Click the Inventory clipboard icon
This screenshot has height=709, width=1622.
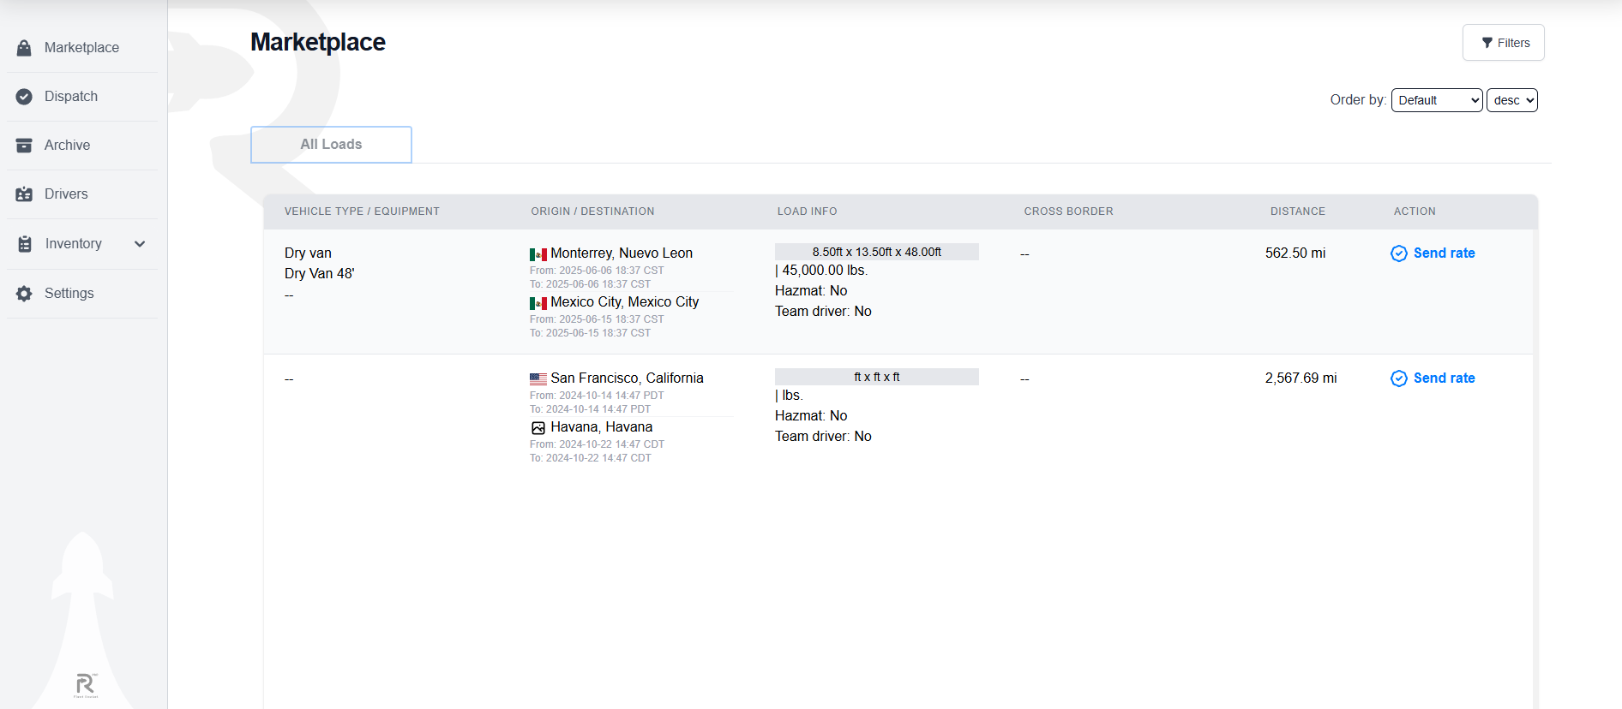pos(25,244)
